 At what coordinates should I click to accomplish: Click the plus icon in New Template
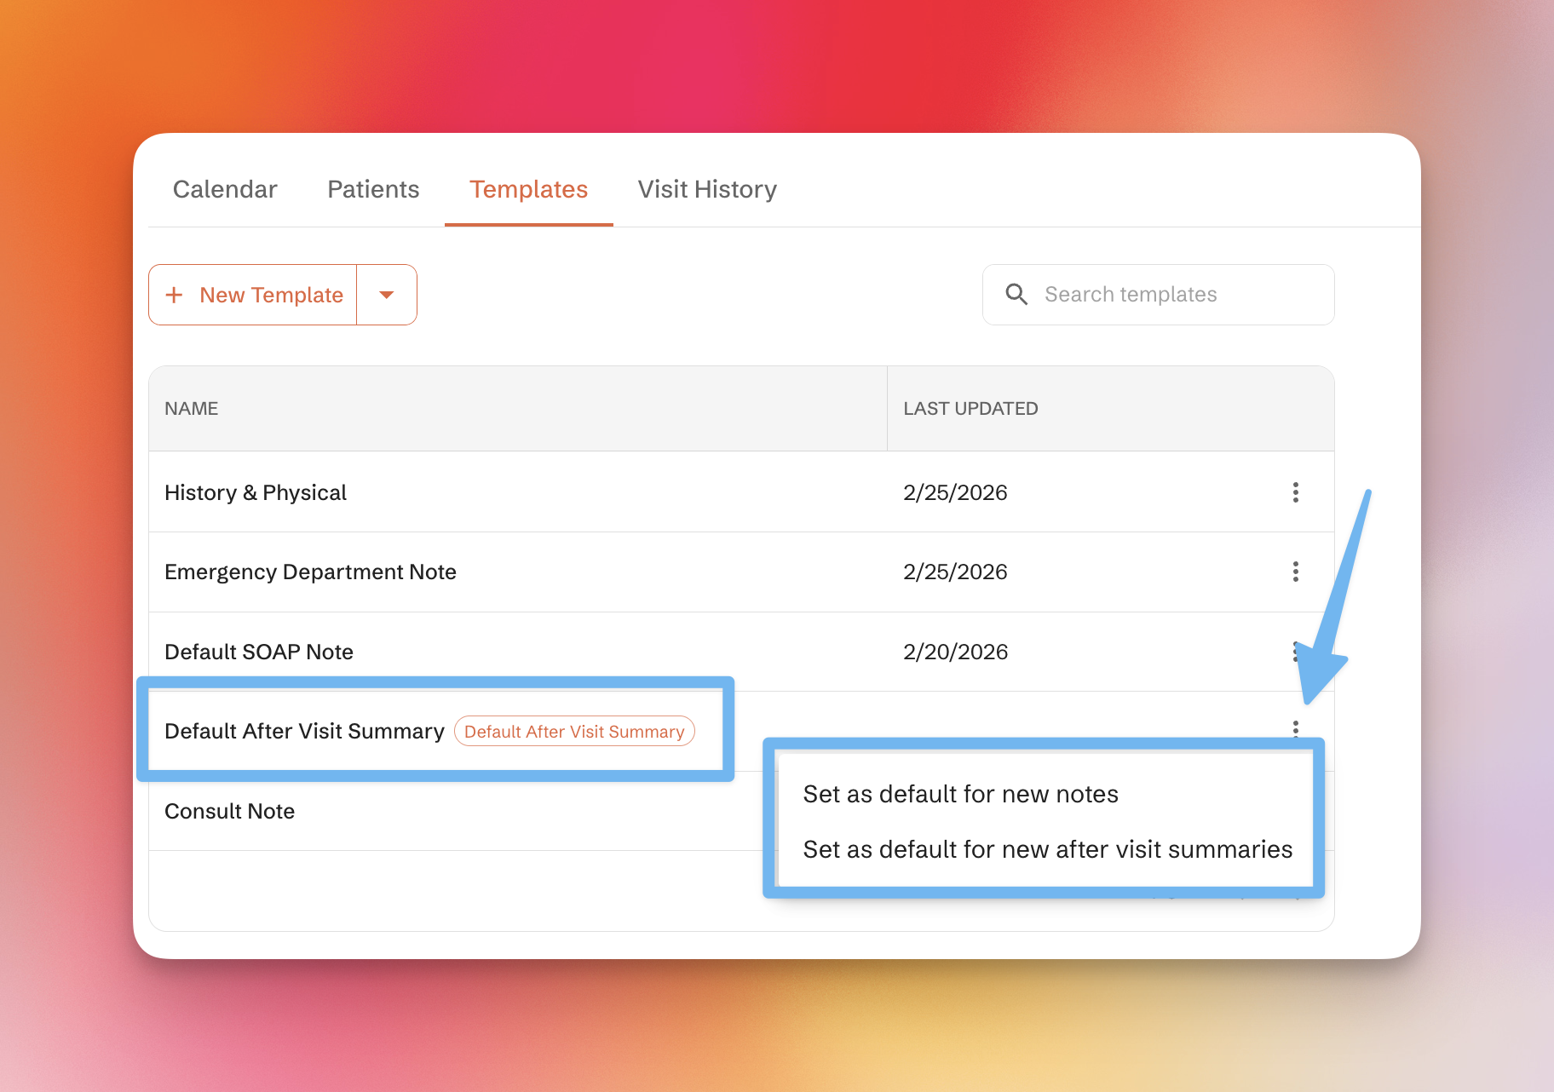(x=174, y=295)
